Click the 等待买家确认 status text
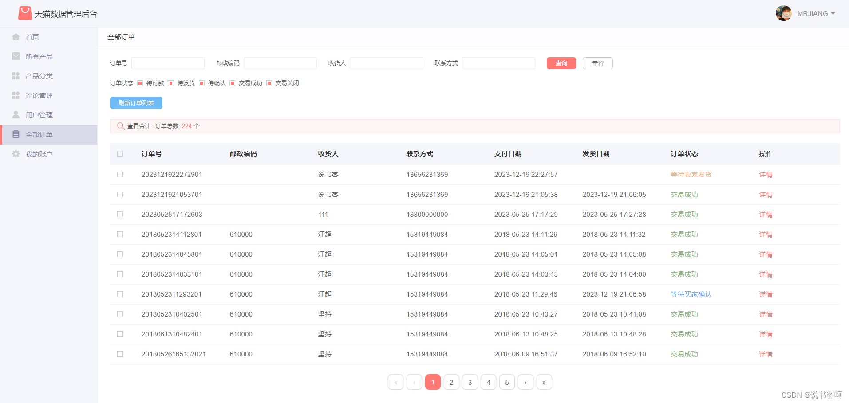This screenshot has height=403, width=849. [x=691, y=294]
